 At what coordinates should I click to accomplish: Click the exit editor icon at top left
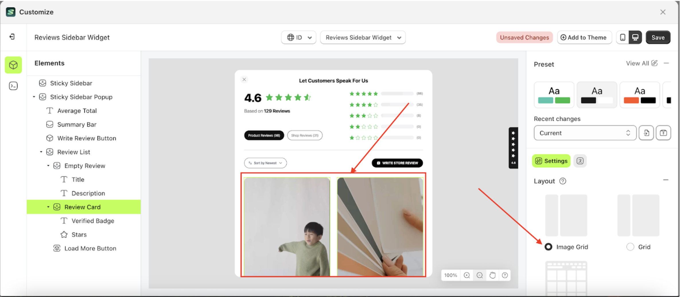click(12, 37)
